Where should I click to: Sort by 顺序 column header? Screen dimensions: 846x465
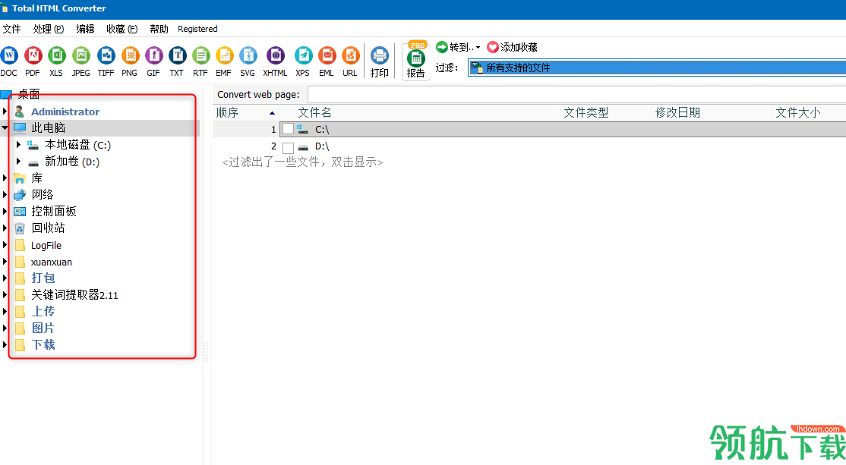click(246, 112)
